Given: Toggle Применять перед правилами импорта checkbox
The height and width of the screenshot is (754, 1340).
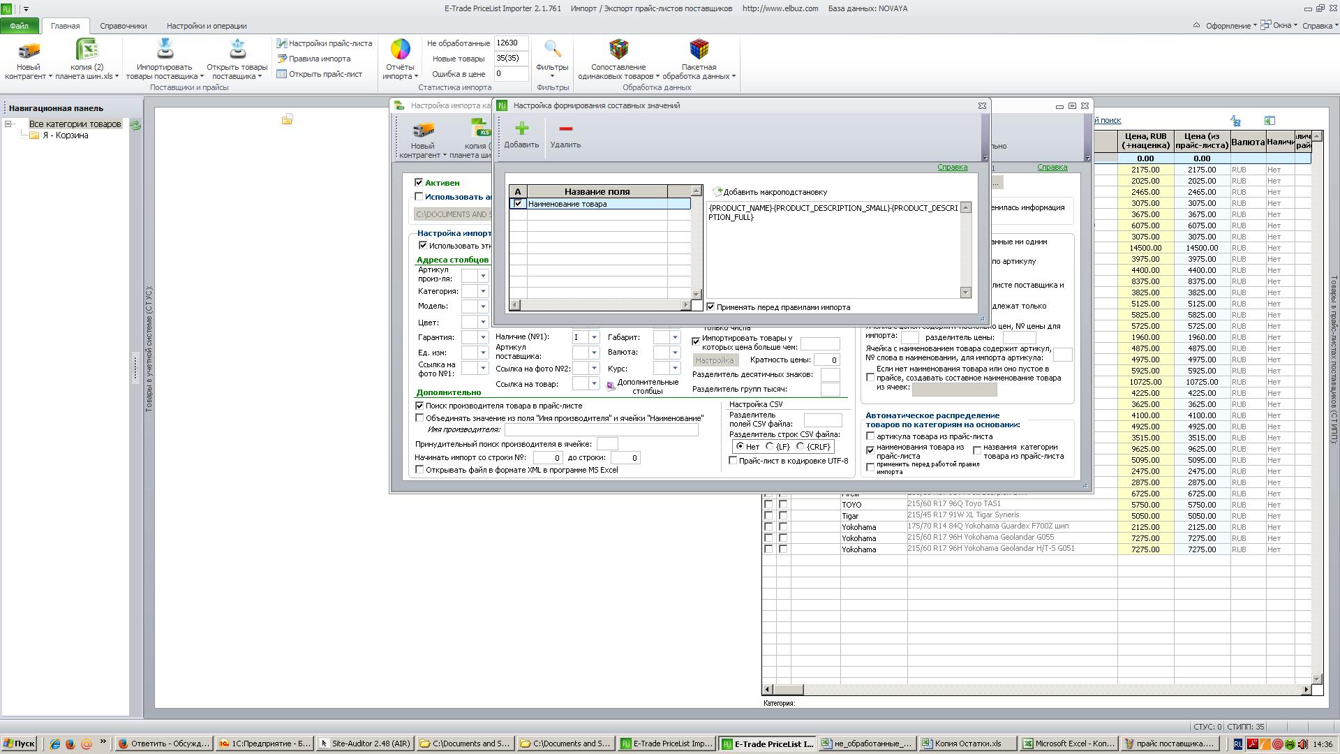Looking at the screenshot, I should click(x=710, y=307).
